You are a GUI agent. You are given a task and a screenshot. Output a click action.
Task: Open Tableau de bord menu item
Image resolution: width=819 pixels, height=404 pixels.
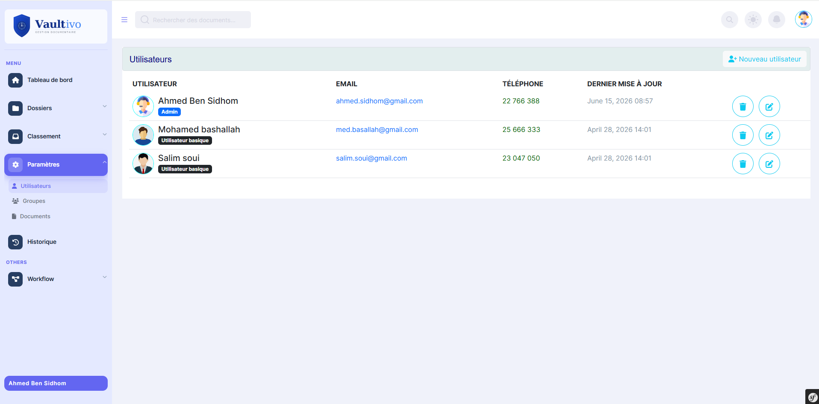pos(56,80)
